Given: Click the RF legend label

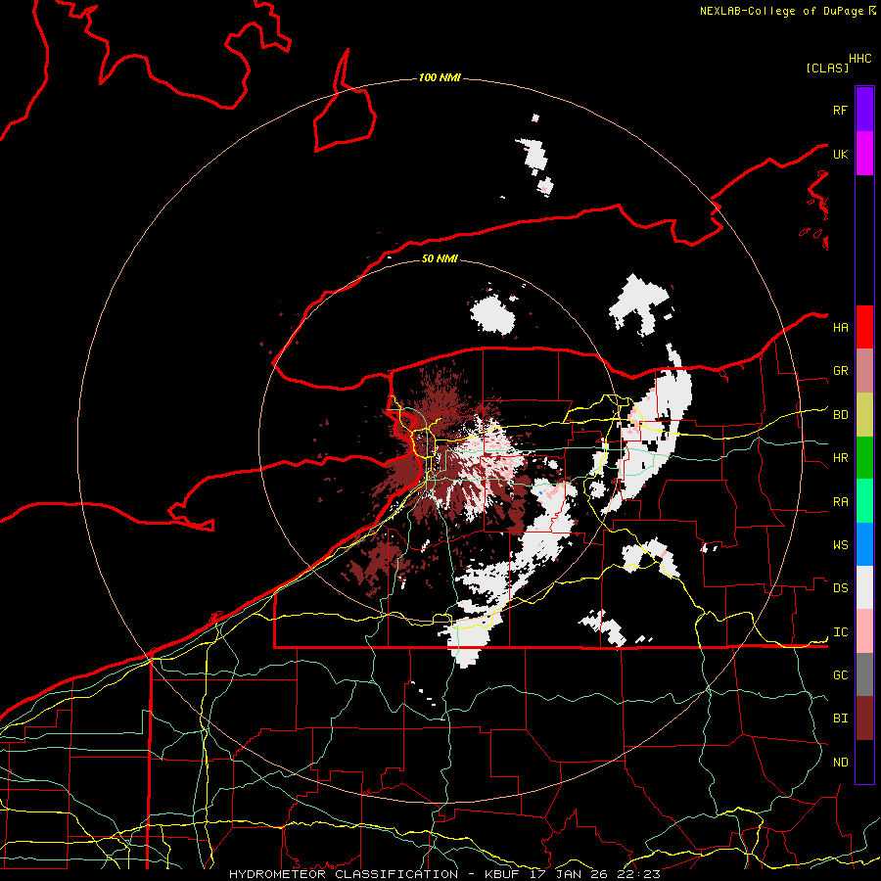Looking at the screenshot, I should (840, 110).
